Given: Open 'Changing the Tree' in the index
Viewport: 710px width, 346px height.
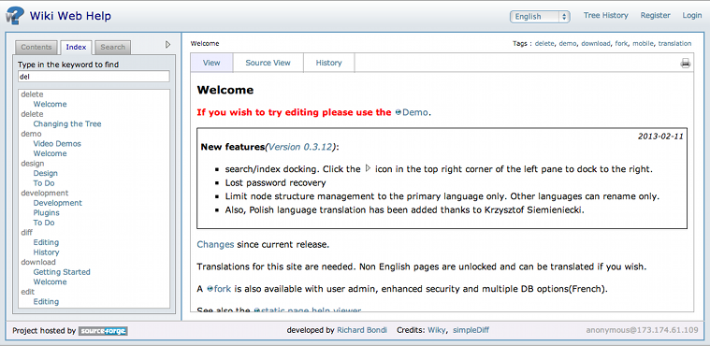Looking at the screenshot, I should point(67,123).
